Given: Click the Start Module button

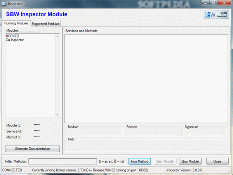Looking at the screenshot, I should 165,161.
